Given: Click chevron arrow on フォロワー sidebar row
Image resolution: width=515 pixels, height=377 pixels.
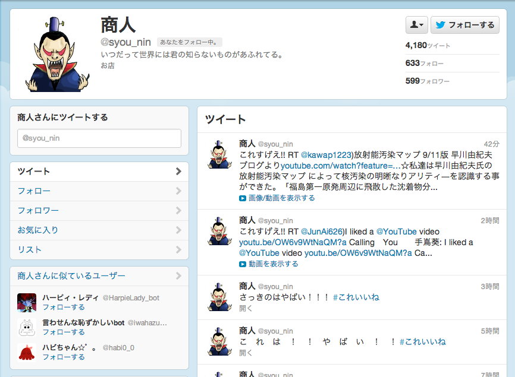Looking at the screenshot, I should point(178,210).
